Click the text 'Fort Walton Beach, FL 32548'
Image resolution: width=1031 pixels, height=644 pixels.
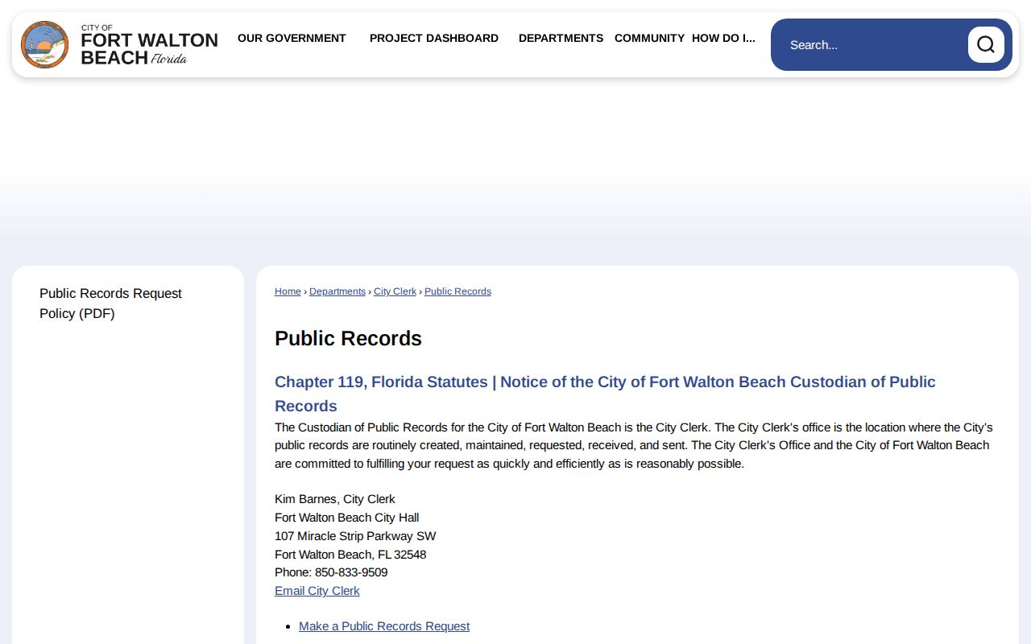350,555
